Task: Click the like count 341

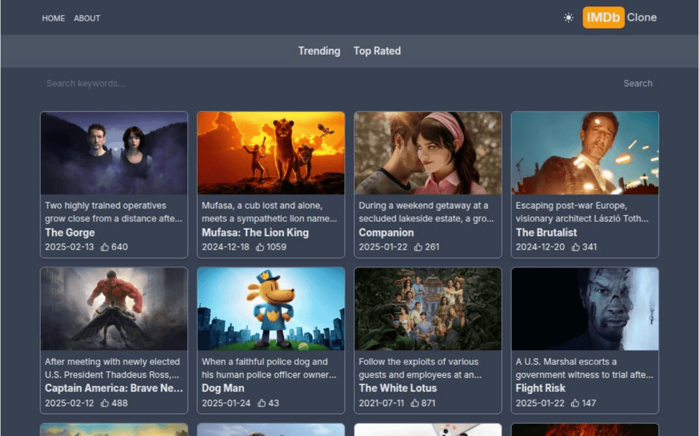Action: [x=589, y=247]
